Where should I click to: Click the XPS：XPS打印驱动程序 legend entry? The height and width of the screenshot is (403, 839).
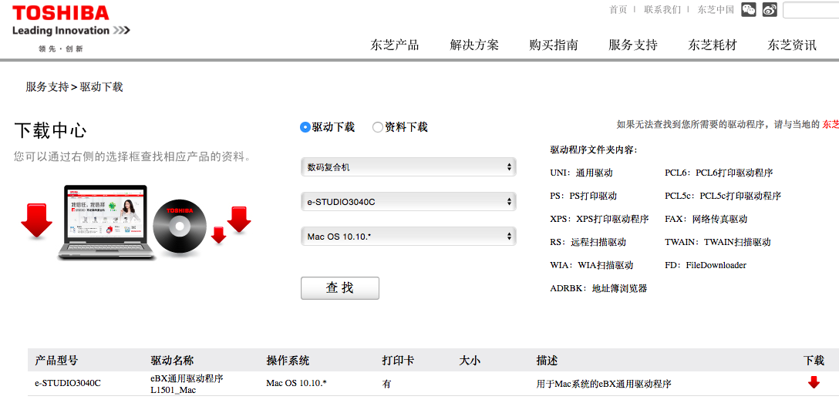point(599,219)
